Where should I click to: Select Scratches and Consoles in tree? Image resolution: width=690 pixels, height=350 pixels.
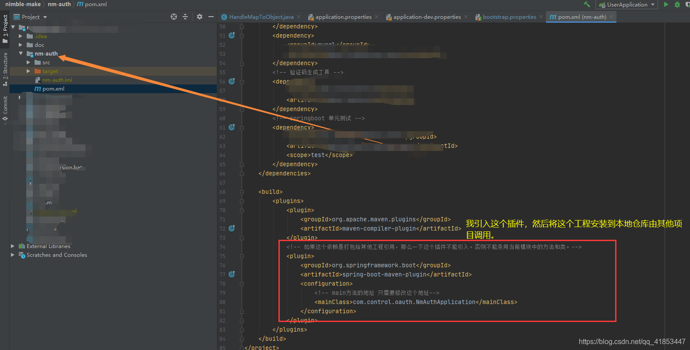point(57,255)
